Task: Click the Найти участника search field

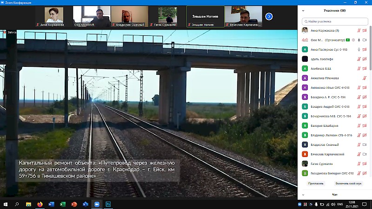Action: point(335,21)
